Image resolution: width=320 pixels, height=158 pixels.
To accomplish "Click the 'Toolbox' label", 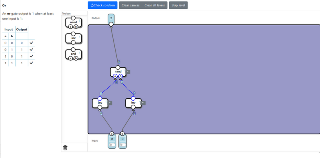I will click(x=66, y=14).
